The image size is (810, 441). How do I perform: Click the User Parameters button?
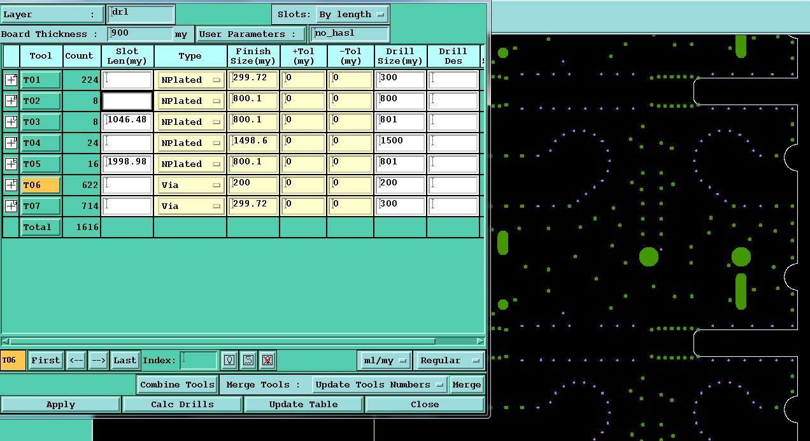coord(251,34)
